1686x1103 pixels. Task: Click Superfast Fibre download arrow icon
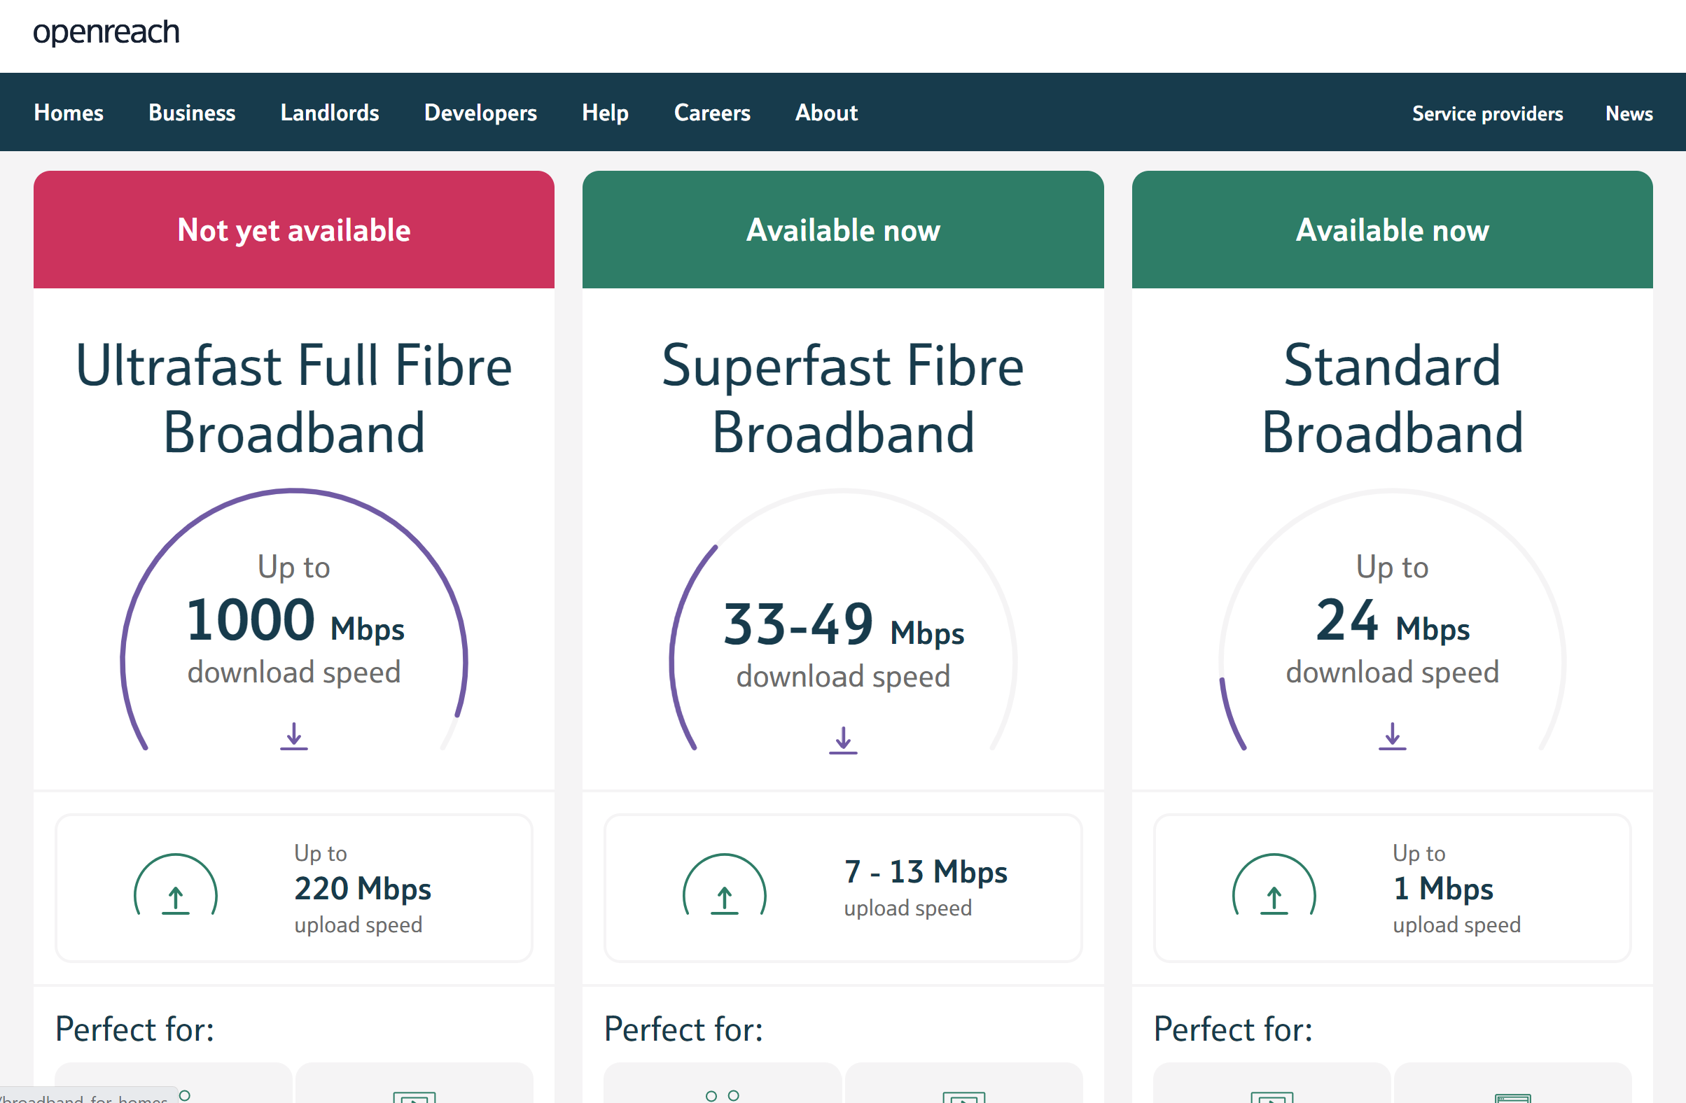tap(842, 740)
